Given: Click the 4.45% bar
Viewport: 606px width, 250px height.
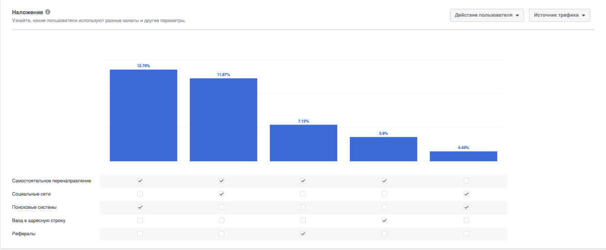Looking at the screenshot, I should (x=463, y=156).
